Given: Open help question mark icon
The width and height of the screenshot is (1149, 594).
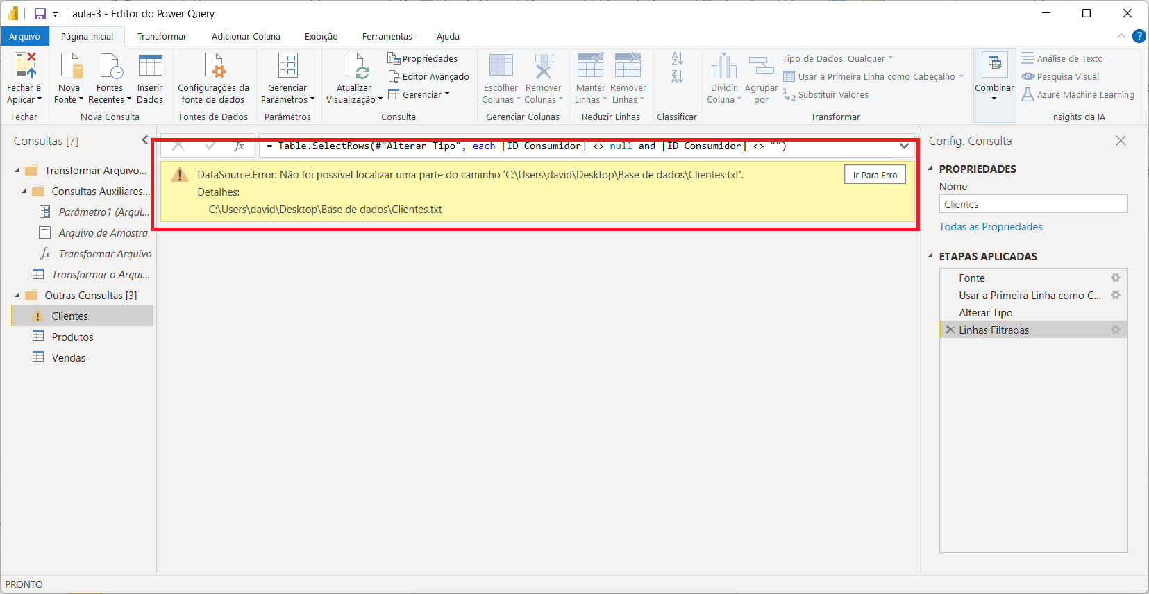Looking at the screenshot, I should (x=1139, y=36).
